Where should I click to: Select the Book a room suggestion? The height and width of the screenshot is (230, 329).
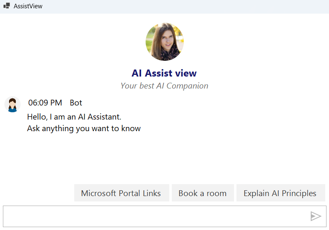pyautogui.click(x=203, y=193)
